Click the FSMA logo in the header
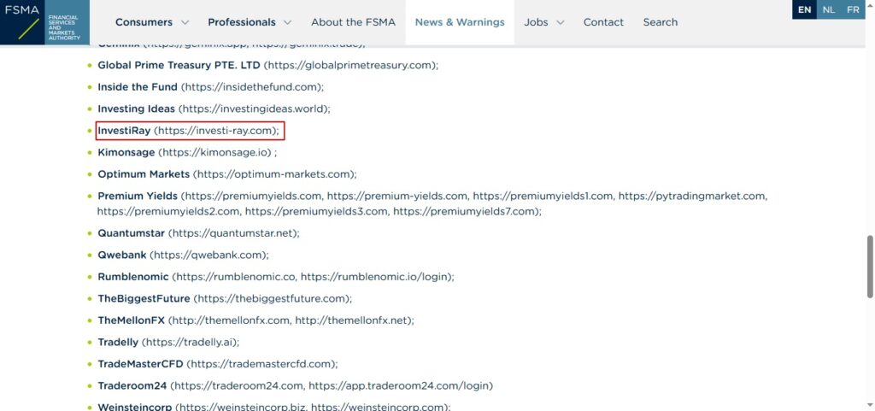The image size is (875, 411). tap(44, 22)
